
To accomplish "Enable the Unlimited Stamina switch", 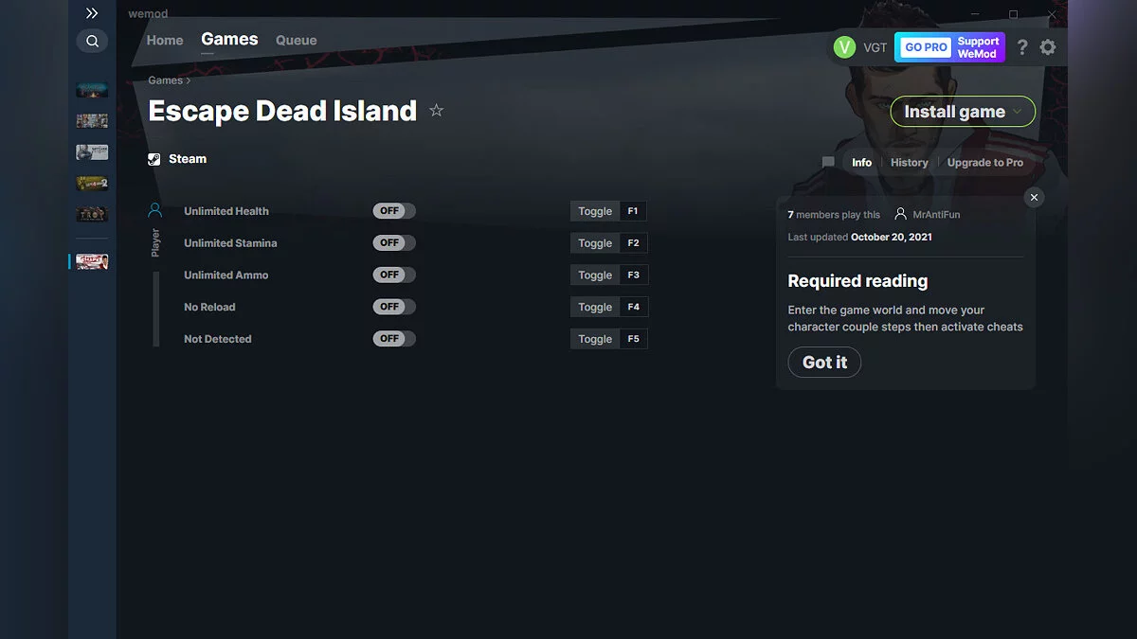I will [393, 242].
